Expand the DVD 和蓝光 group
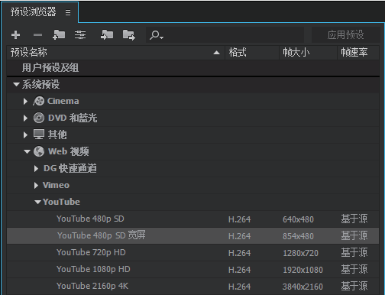 (x=25, y=118)
